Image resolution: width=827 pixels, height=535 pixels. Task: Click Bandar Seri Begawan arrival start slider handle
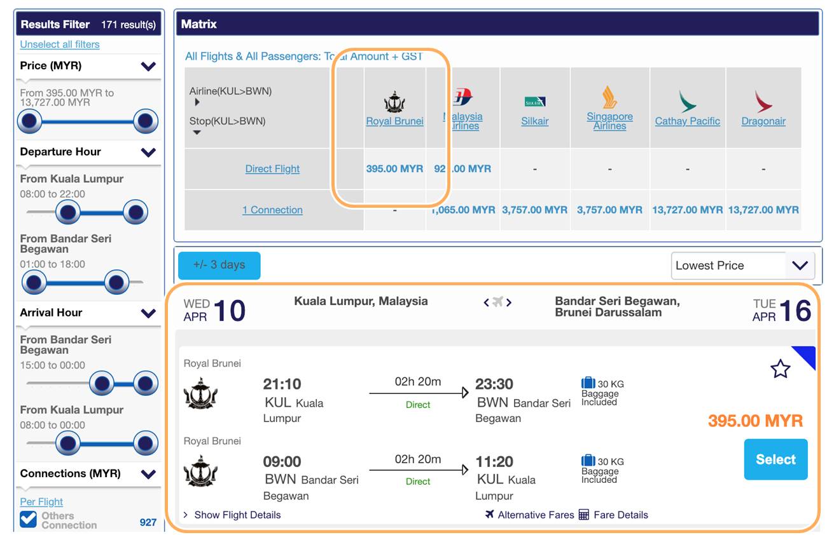point(102,383)
